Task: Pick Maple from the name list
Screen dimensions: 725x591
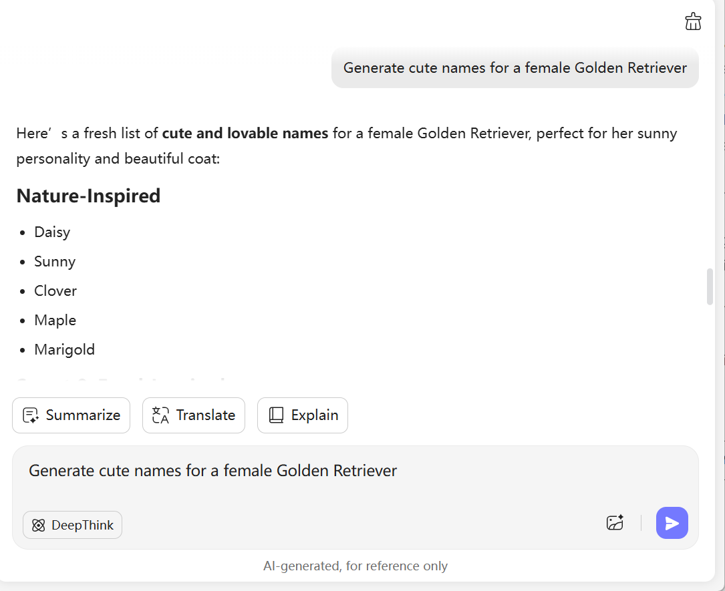Action: [55, 321]
